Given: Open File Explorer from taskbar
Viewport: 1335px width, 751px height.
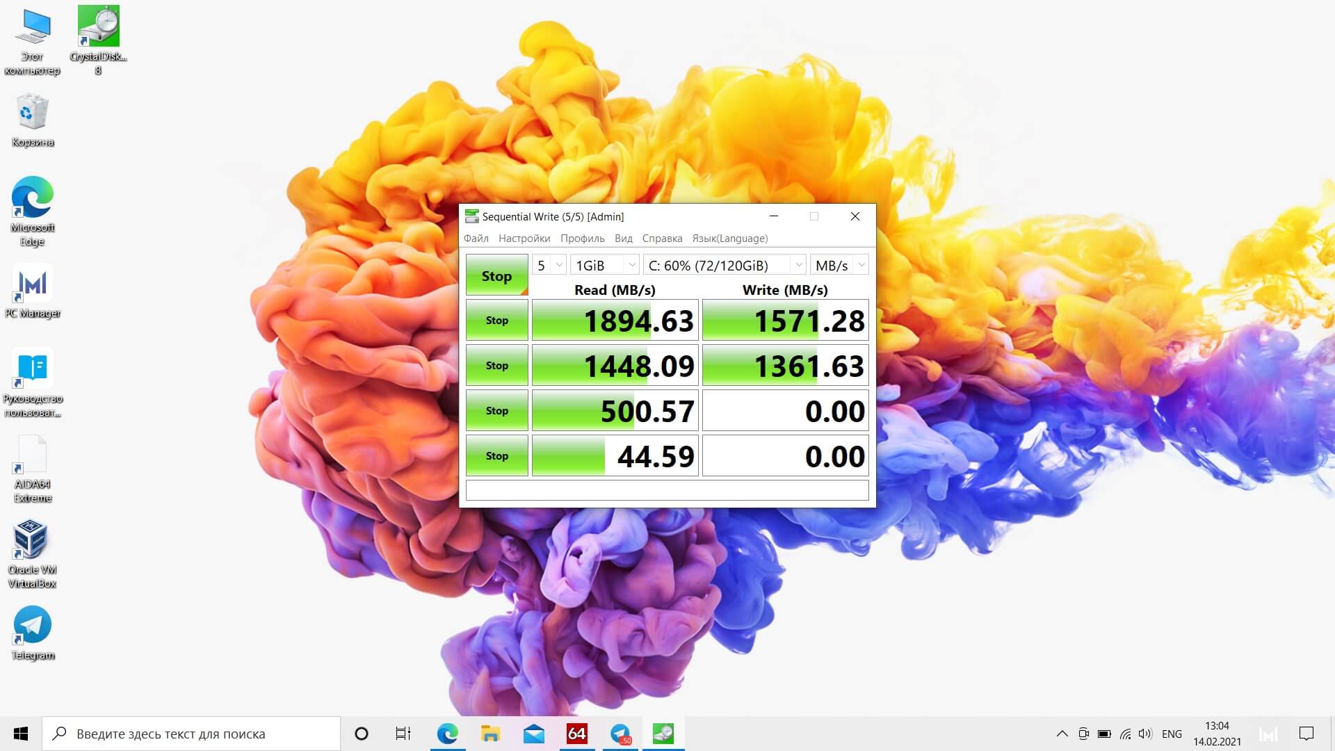Looking at the screenshot, I should pos(490,734).
